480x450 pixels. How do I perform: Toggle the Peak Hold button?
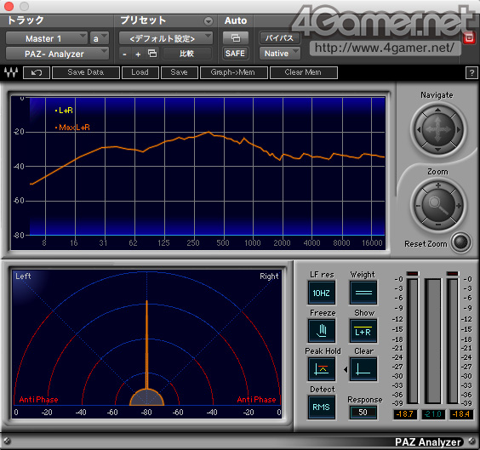pos(322,369)
